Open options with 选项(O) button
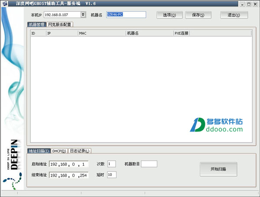Screen dimensions: 260x197 169,15
